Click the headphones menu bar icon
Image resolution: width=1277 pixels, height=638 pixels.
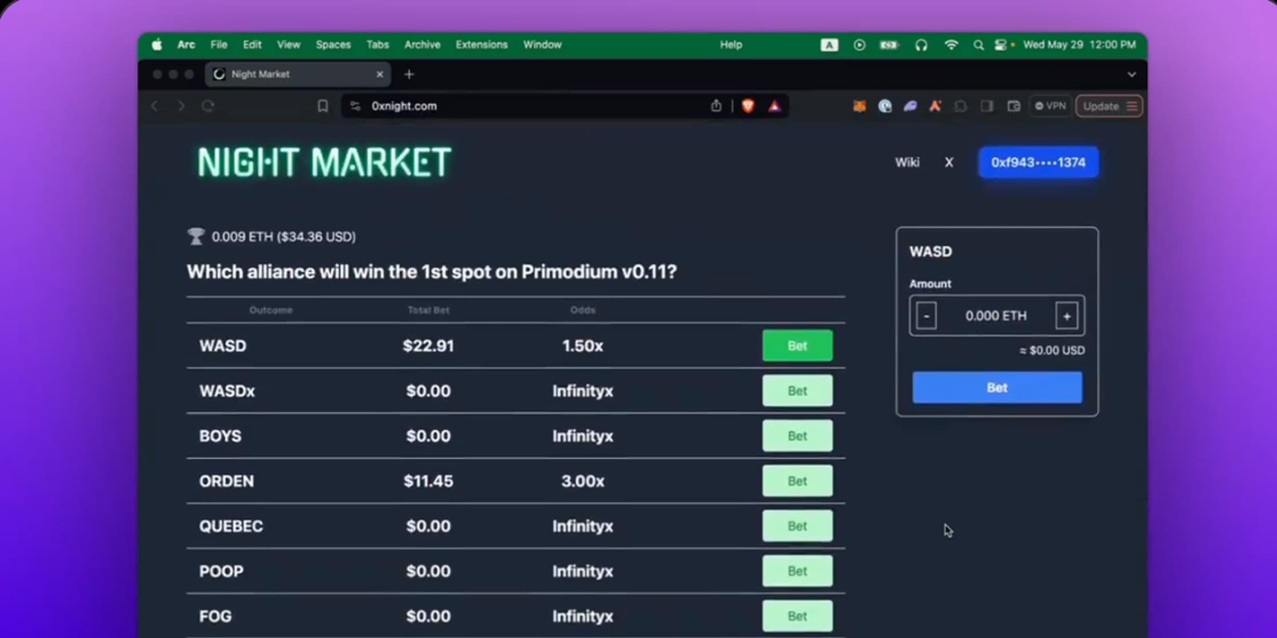pos(921,45)
